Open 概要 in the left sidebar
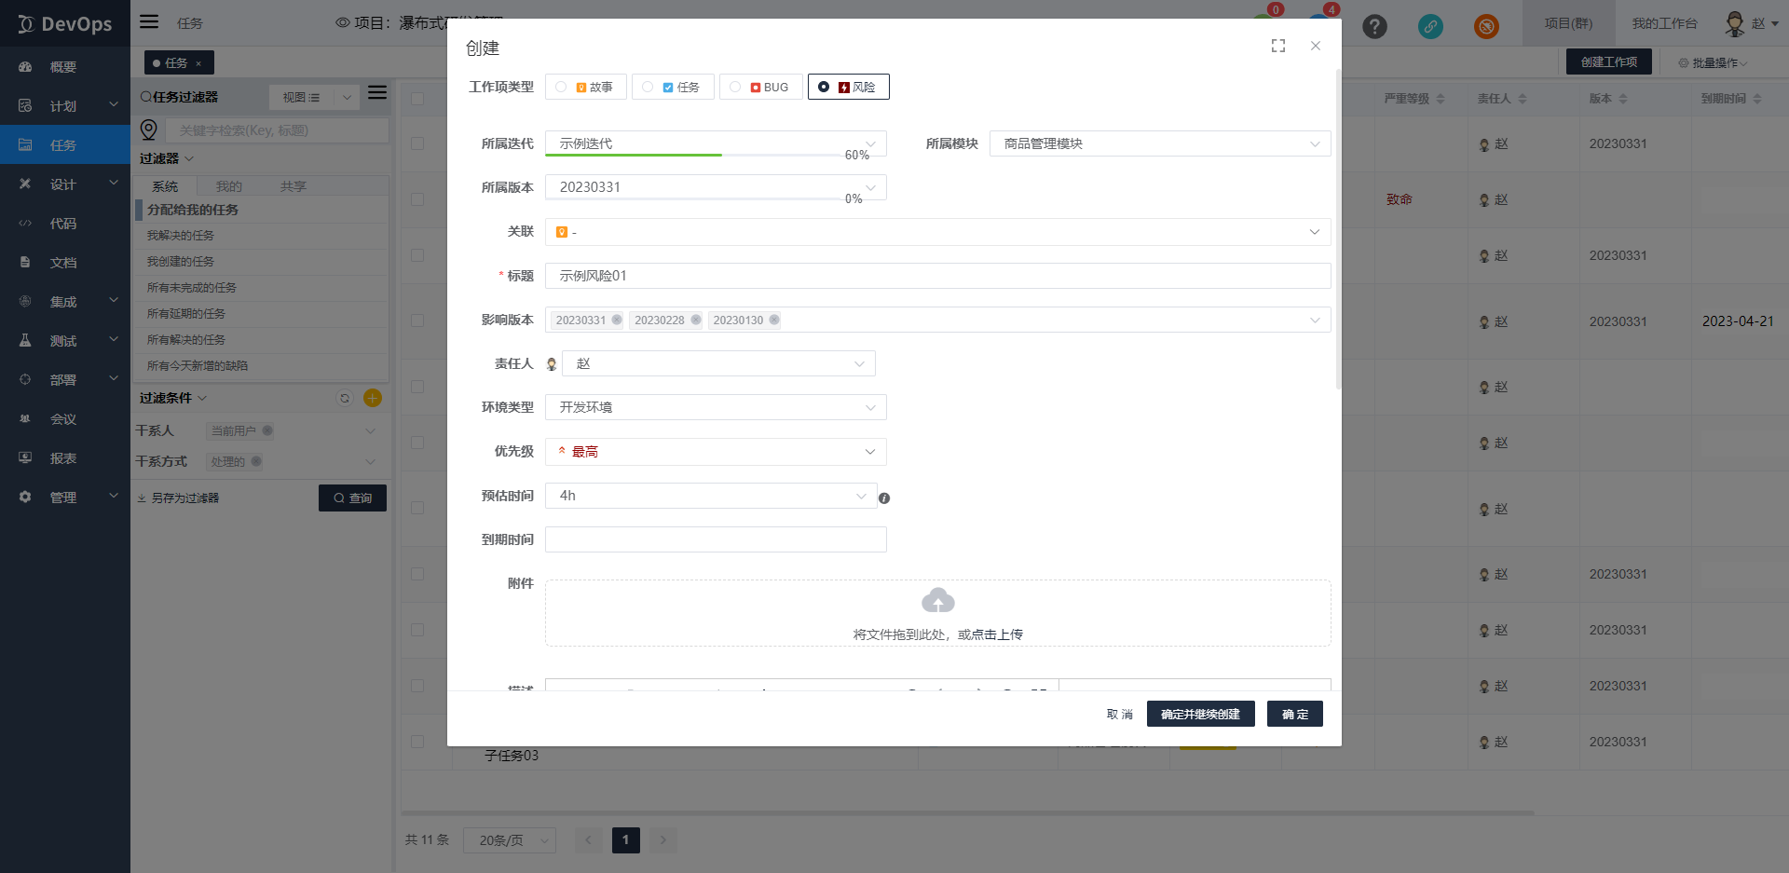Viewport: 1789px width, 873px height. [x=65, y=67]
